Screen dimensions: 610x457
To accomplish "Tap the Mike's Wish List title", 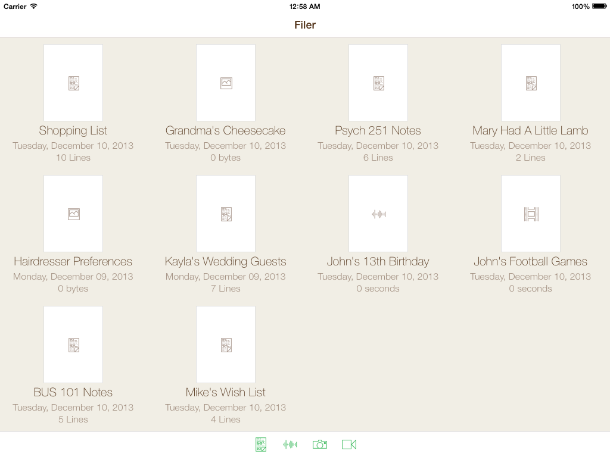I will [226, 393].
